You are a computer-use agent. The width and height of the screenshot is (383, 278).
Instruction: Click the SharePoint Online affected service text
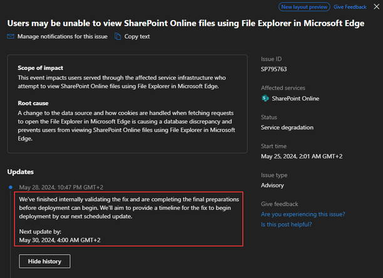(295, 99)
